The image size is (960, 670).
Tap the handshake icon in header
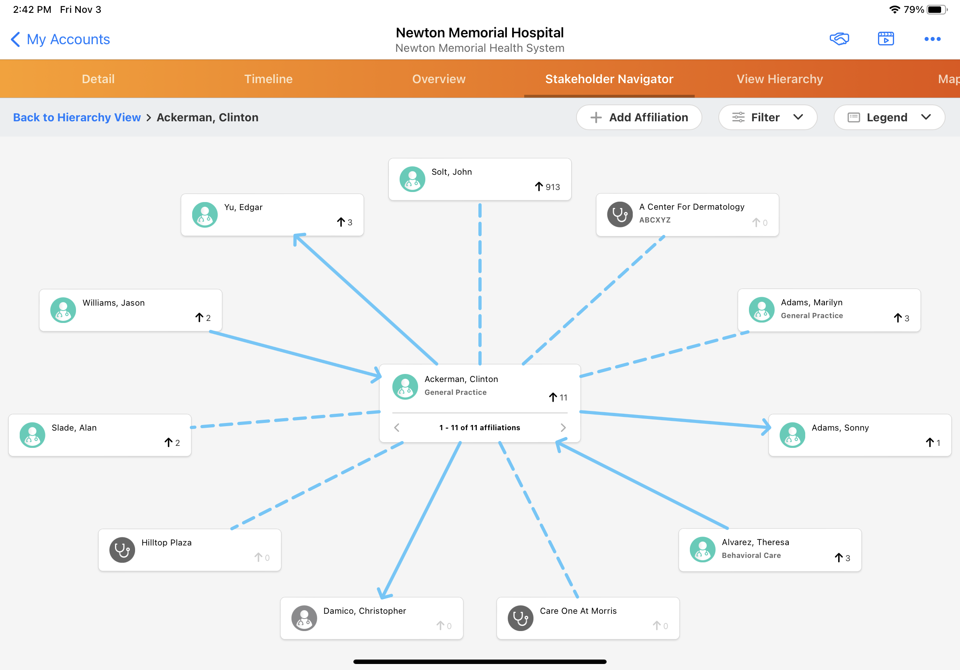tap(839, 39)
